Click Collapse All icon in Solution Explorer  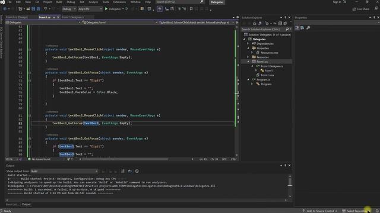[x=280, y=24]
